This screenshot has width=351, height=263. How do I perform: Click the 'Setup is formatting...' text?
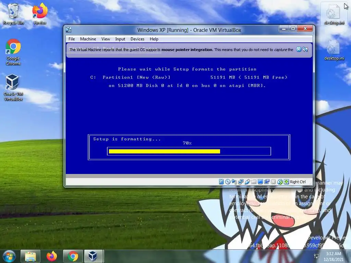[127, 139]
